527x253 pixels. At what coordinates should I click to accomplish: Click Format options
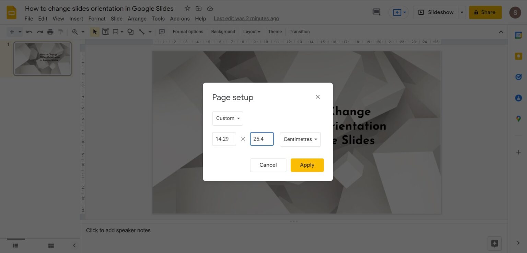pos(188,32)
